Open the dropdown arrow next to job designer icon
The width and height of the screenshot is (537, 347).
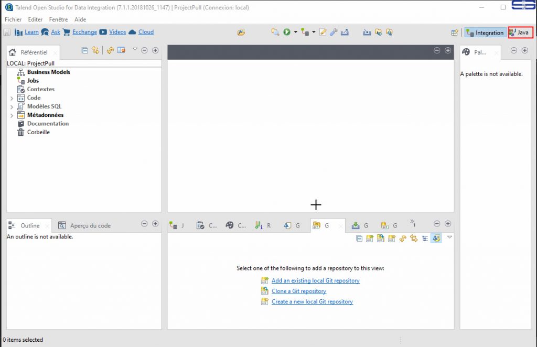[x=314, y=32]
